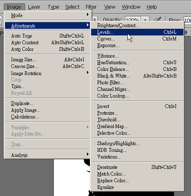191x196 pixels.
Task: Select Photo Filter adjustment
Action: 137,83
